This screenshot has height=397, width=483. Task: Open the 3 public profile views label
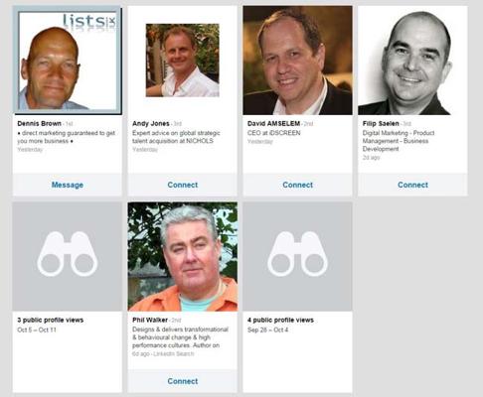[51, 320]
